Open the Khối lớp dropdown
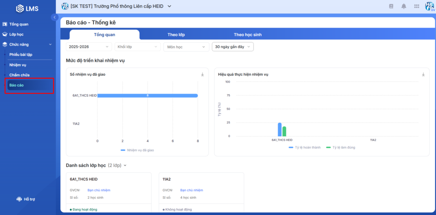Screen dimensions: 436x215 (137, 47)
